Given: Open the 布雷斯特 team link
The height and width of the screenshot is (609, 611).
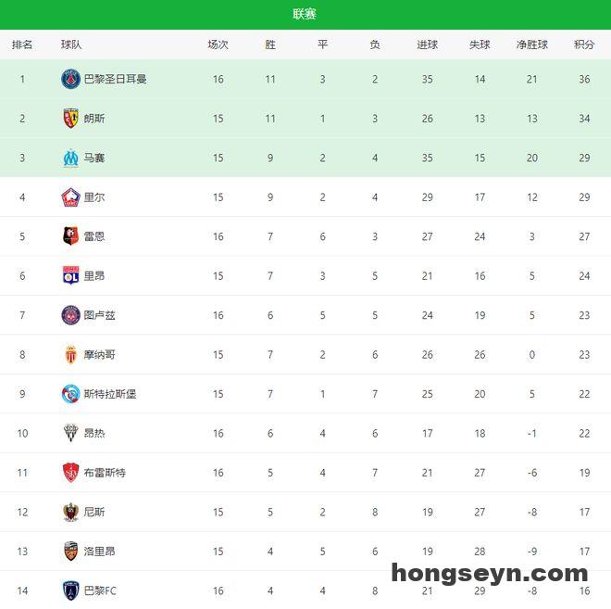Looking at the screenshot, I should (105, 473).
